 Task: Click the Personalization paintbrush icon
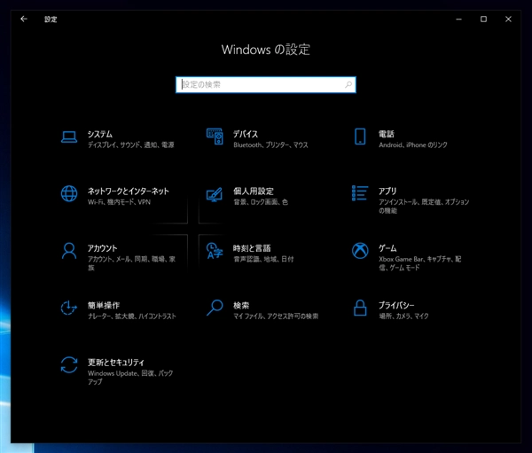pyautogui.click(x=215, y=194)
